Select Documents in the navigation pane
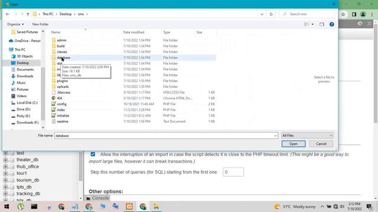Image resolution: width=378 pixels, height=212 pixels. (x=25, y=69)
